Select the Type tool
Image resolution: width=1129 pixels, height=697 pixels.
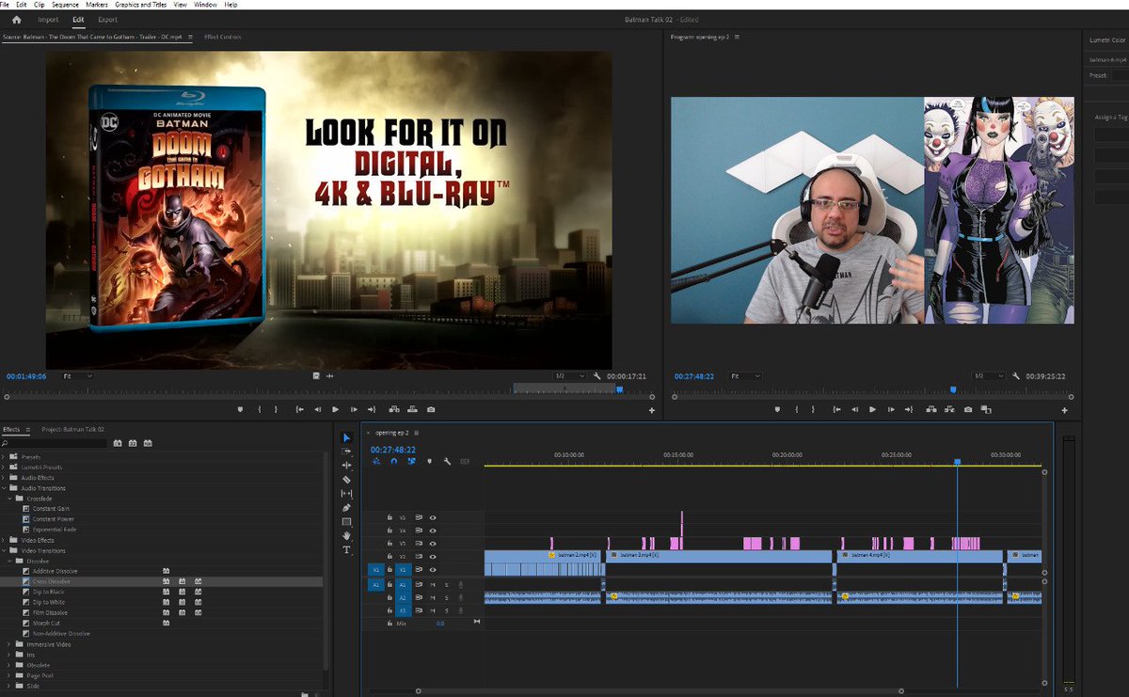tap(346, 549)
